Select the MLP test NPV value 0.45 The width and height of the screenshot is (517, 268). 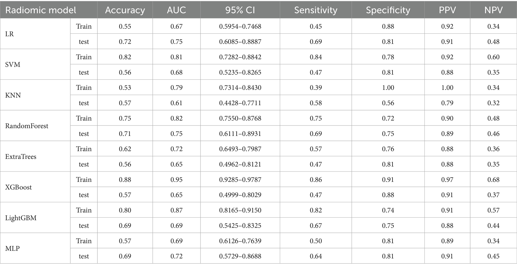[493, 256]
